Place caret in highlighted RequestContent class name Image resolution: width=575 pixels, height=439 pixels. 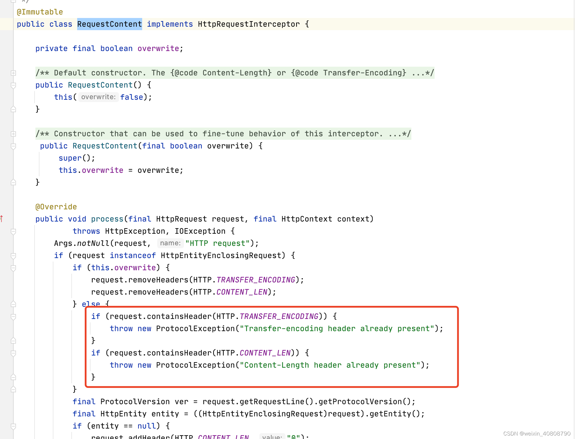tap(109, 24)
